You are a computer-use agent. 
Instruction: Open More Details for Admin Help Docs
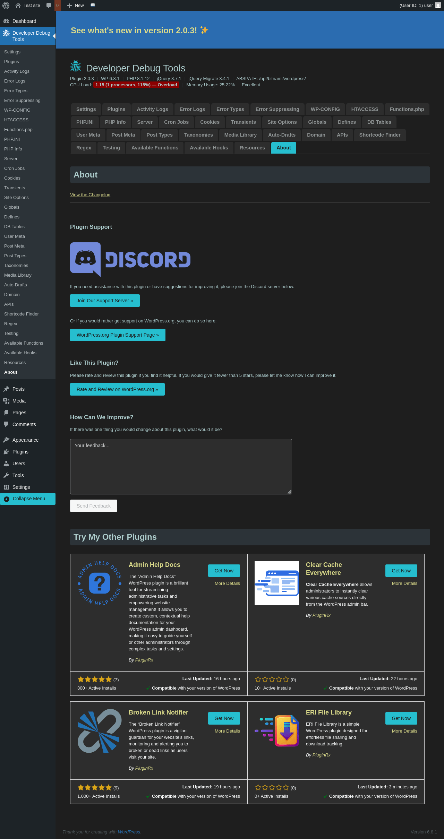(x=227, y=583)
